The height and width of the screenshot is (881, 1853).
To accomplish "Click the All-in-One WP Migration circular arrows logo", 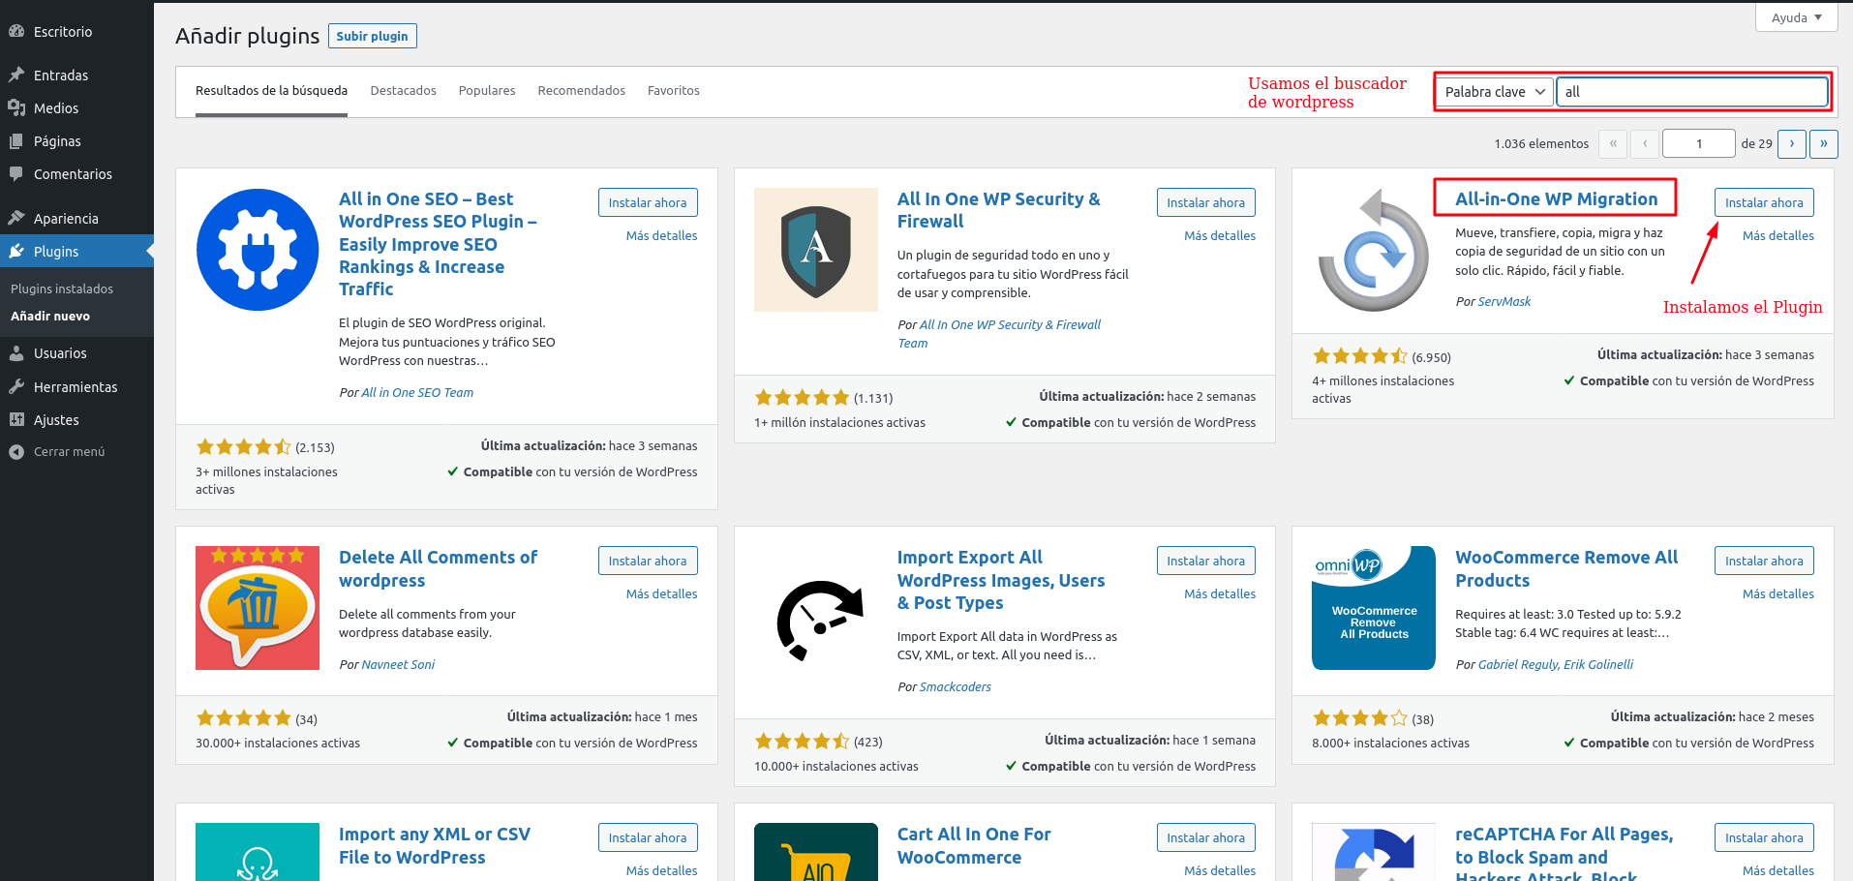I will click(1374, 250).
